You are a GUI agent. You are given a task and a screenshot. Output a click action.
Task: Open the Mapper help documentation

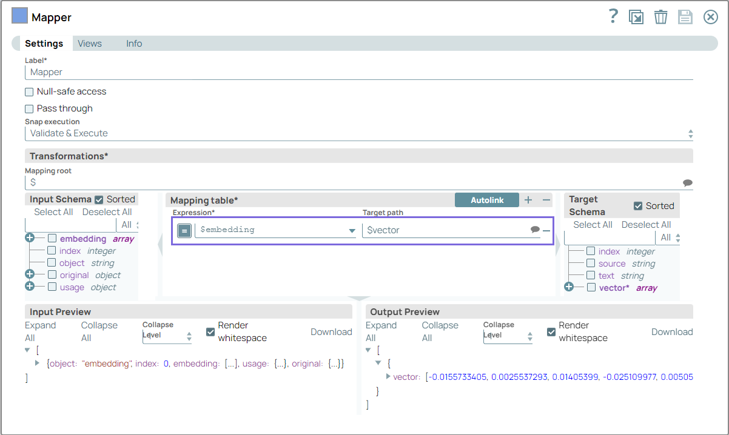tap(613, 16)
